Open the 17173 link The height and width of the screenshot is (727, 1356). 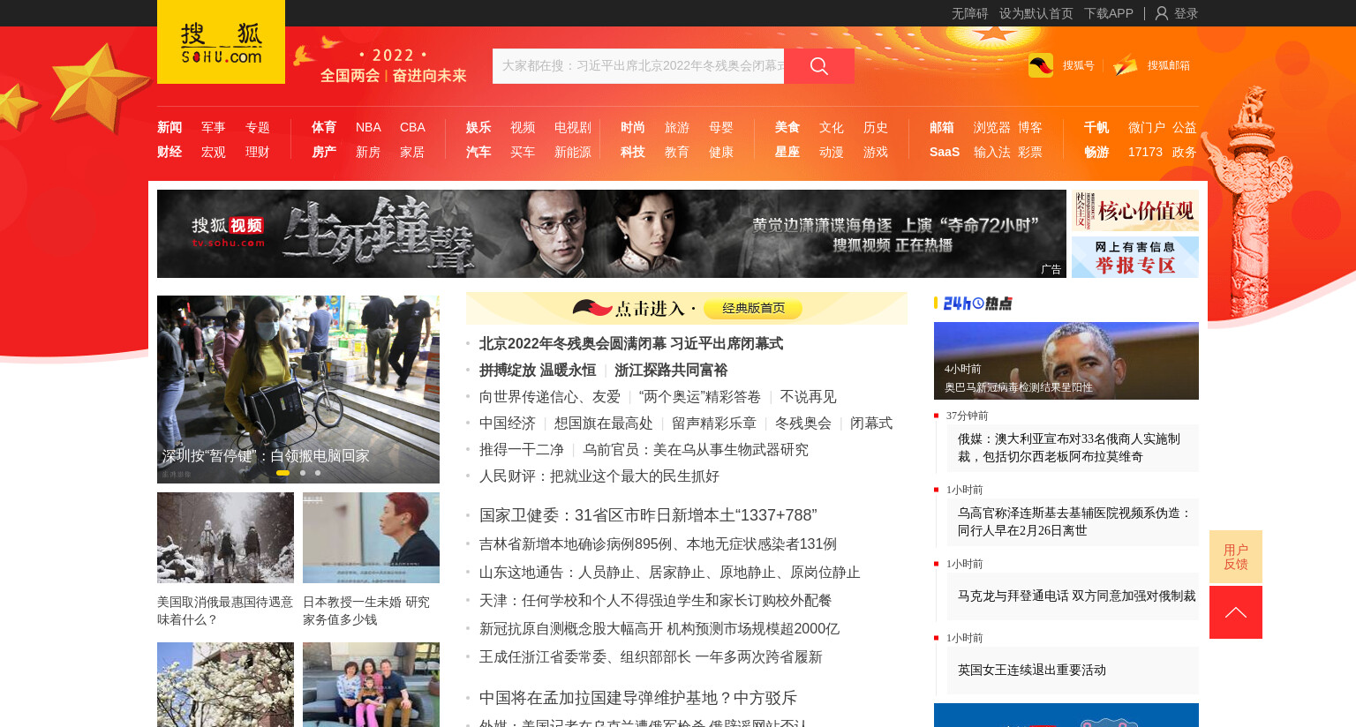[x=1145, y=152]
